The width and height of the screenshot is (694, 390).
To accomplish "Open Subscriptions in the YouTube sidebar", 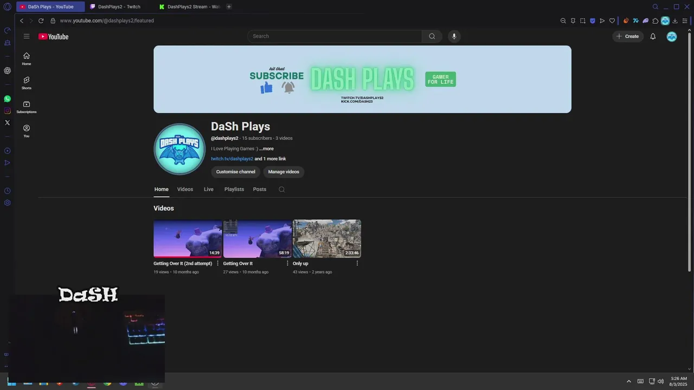I will (27, 107).
